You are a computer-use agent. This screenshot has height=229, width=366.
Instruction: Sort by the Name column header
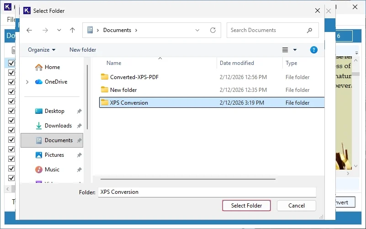pos(114,63)
